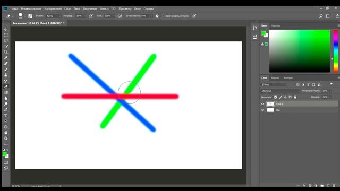Select the History Brush tool
Image resolution: width=340 pixels, height=191 pixels.
(6, 81)
